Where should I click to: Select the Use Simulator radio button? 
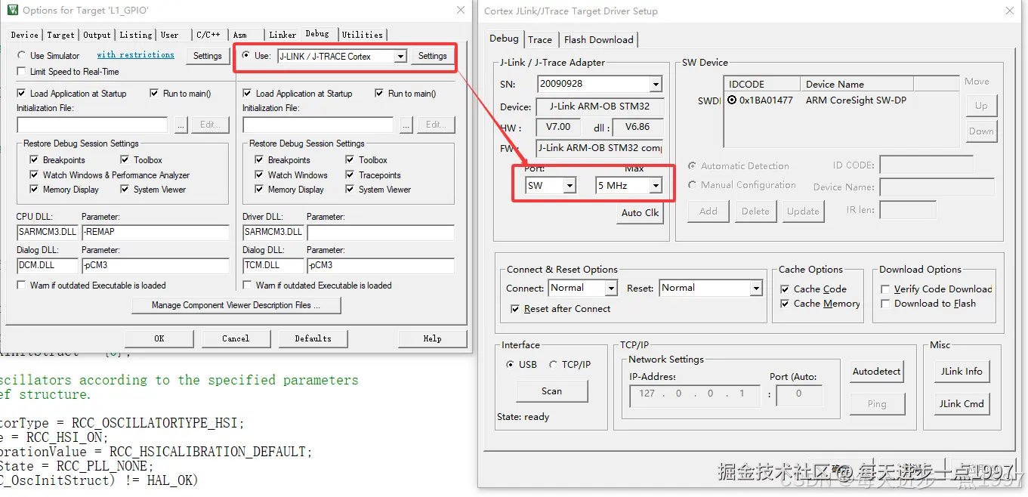(x=22, y=56)
